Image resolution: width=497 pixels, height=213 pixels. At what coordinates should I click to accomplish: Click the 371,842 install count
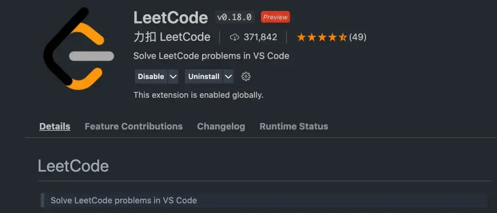tap(260, 37)
